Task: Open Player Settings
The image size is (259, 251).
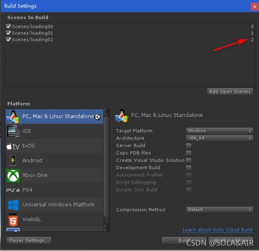Action: point(29,241)
